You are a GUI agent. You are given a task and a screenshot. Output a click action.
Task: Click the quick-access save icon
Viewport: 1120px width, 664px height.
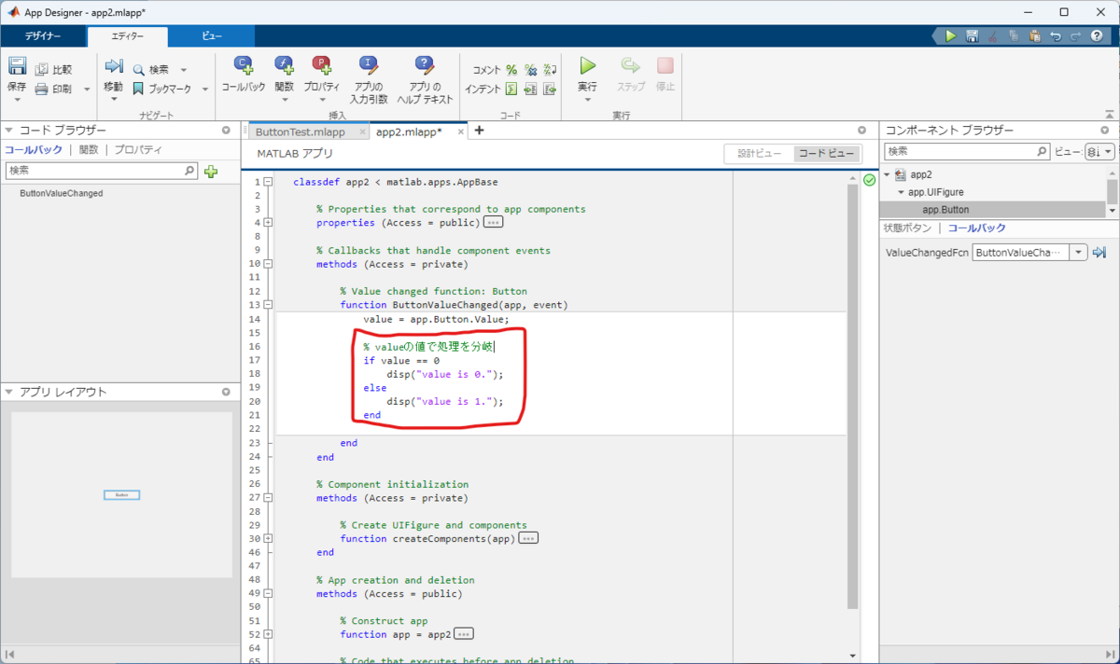click(x=972, y=36)
